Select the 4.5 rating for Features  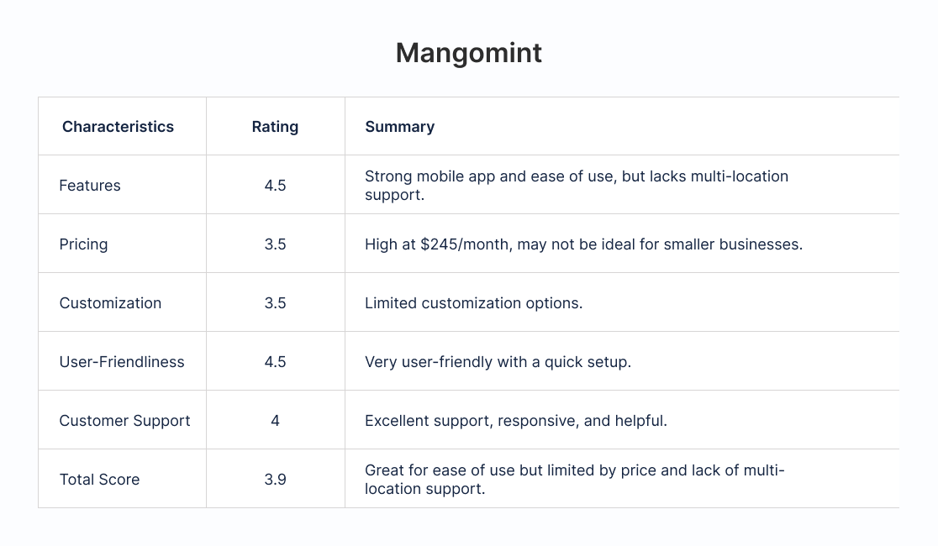click(x=275, y=186)
